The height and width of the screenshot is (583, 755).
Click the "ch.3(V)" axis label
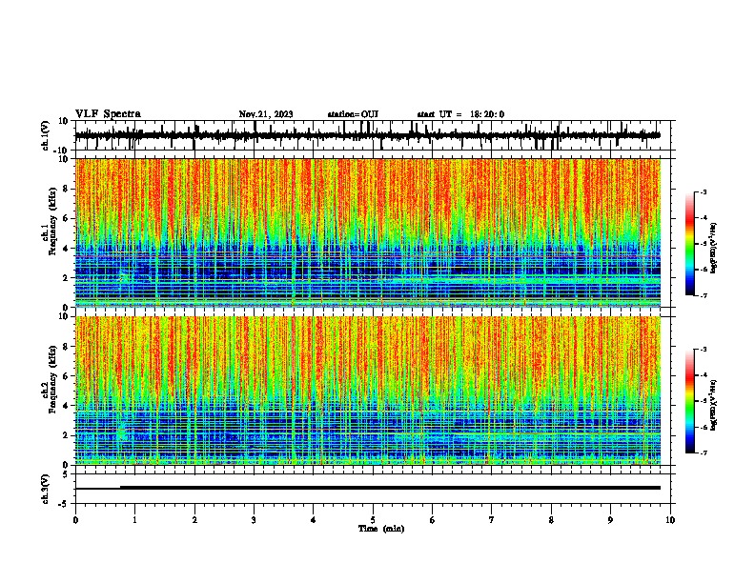(46, 489)
